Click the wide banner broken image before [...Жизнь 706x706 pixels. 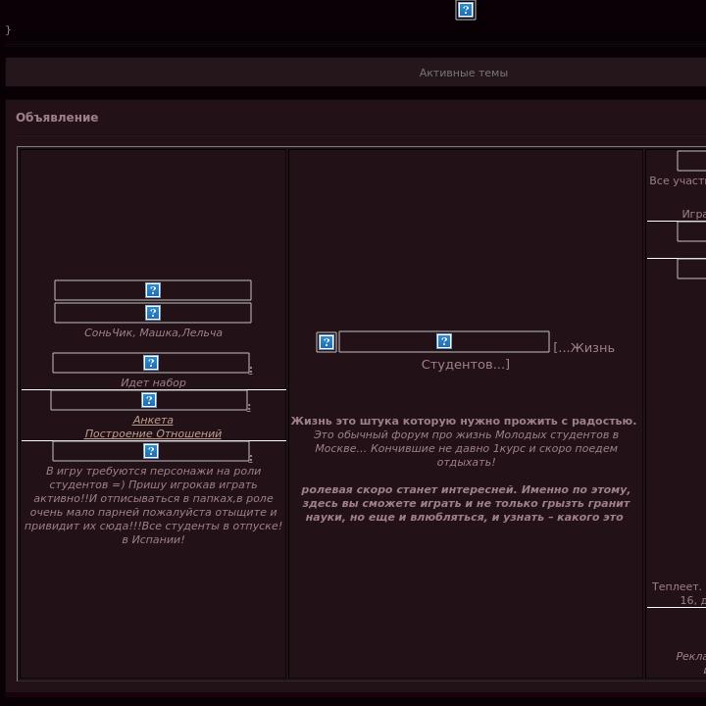click(444, 341)
